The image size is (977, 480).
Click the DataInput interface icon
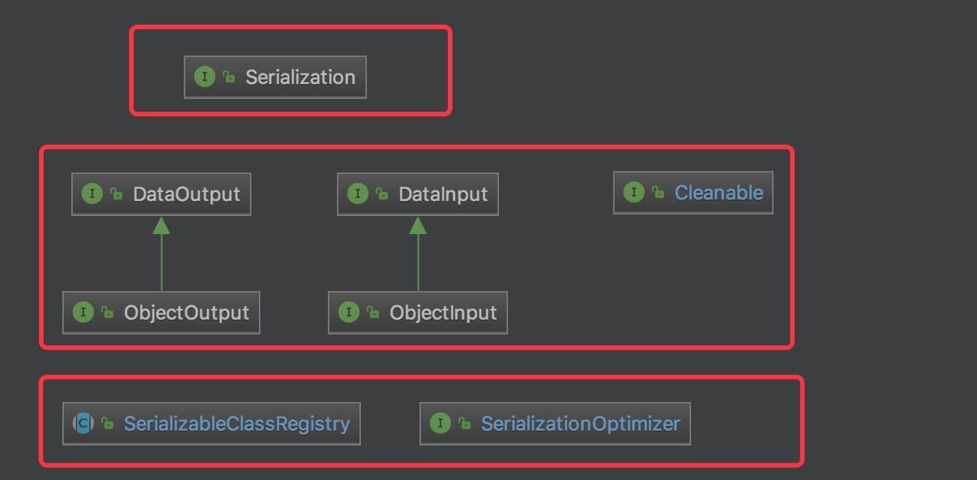[x=357, y=194]
